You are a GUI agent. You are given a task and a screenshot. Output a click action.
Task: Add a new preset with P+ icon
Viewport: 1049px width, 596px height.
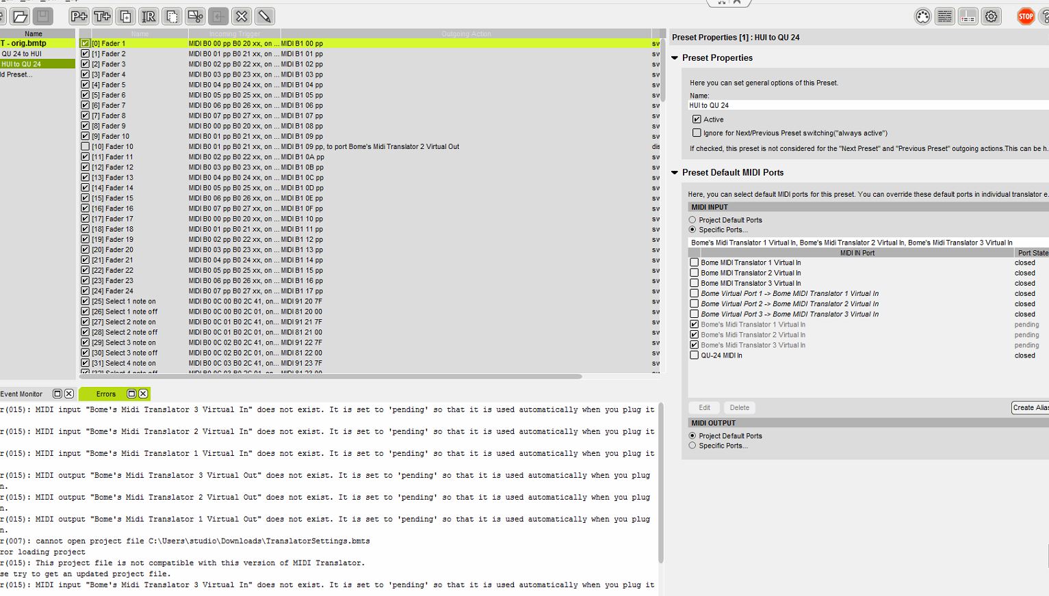click(x=79, y=16)
